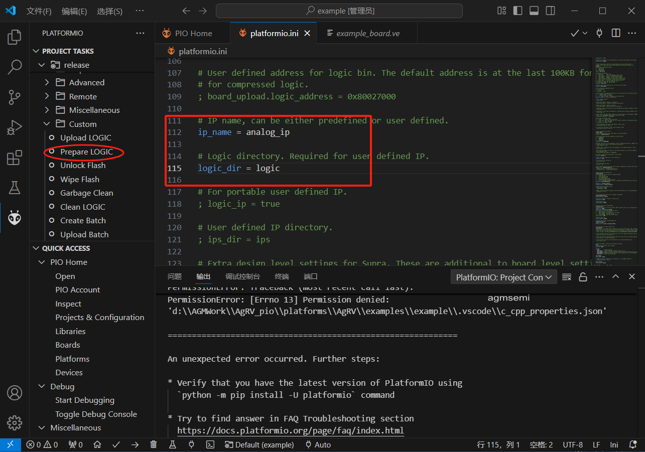Screen dimensions: 645x452
Task: Switch to 端口 panel tab
Action: click(x=311, y=276)
